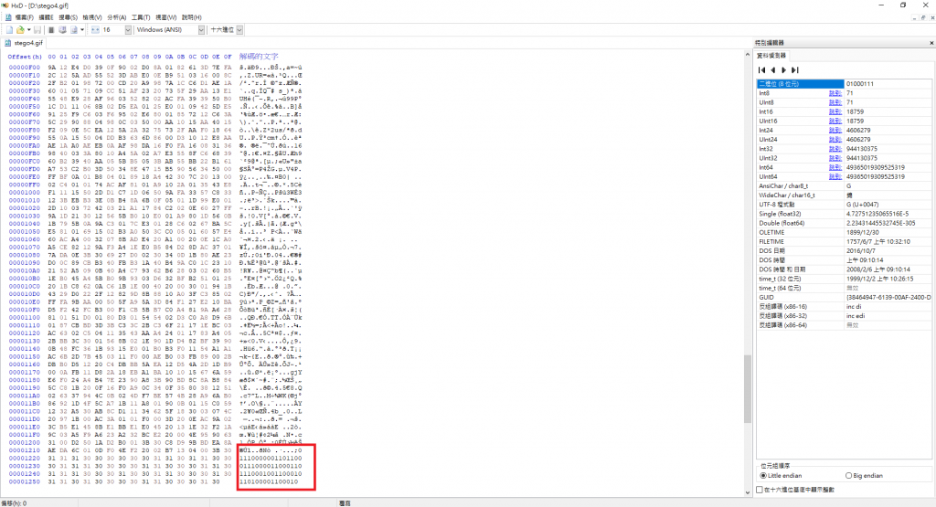
Task: Open the Windows (ANSI) charset dropdown
Action: pos(201,30)
